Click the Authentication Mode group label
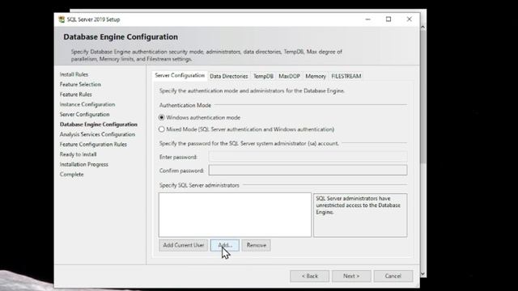The width and height of the screenshot is (518, 291). click(185, 105)
